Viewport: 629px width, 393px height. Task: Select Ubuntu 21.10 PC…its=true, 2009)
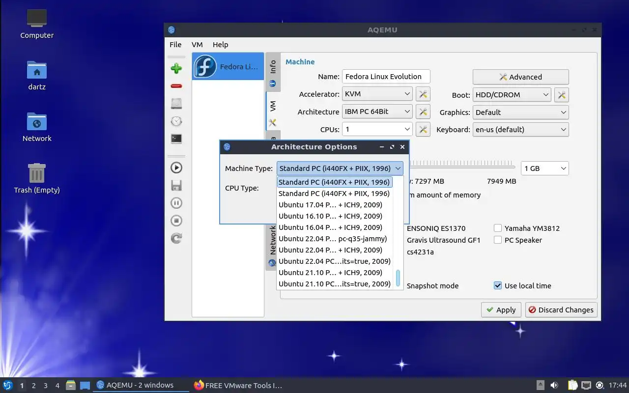pyautogui.click(x=335, y=284)
